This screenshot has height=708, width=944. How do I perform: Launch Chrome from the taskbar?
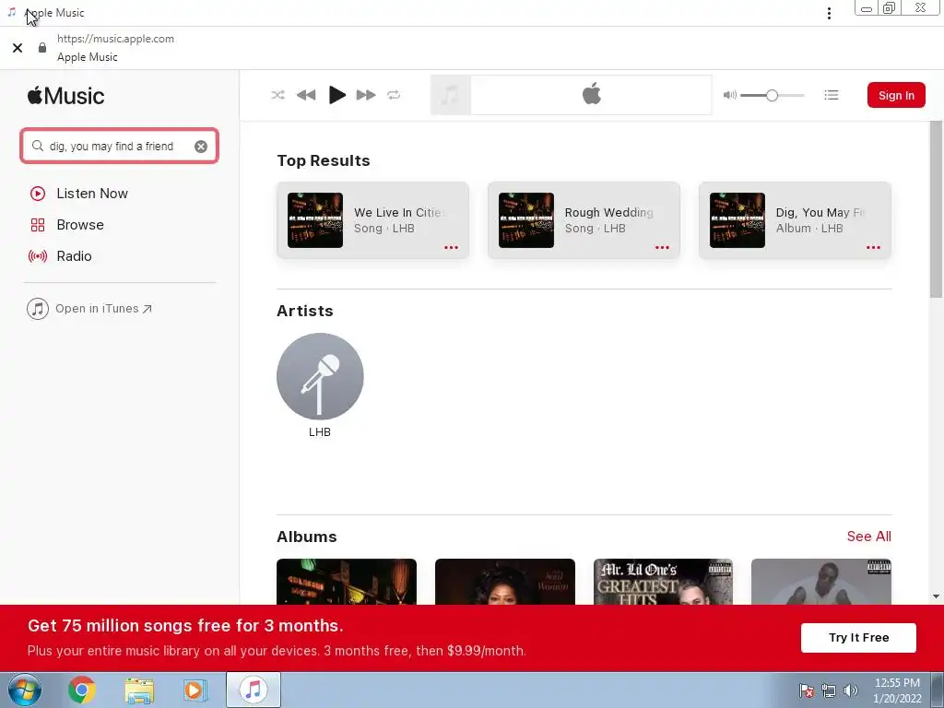click(82, 690)
